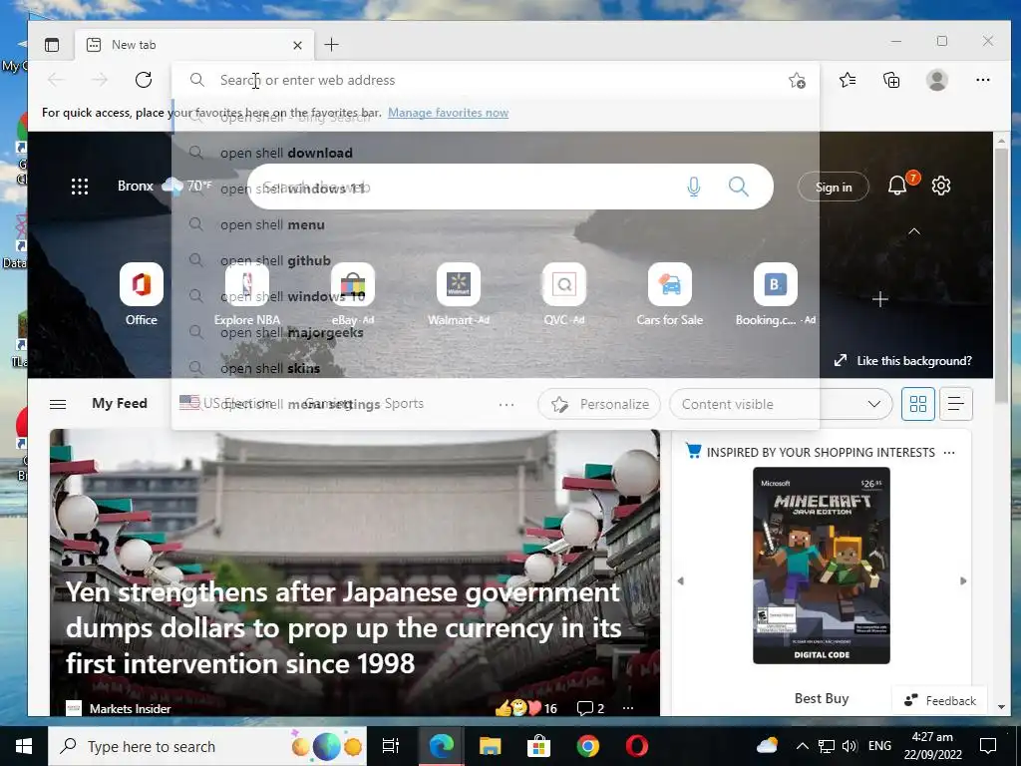The height and width of the screenshot is (766, 1021).
Task: Open the Minecraft Java Edition product
Action: pyautogui.click(x=822, y=566)
